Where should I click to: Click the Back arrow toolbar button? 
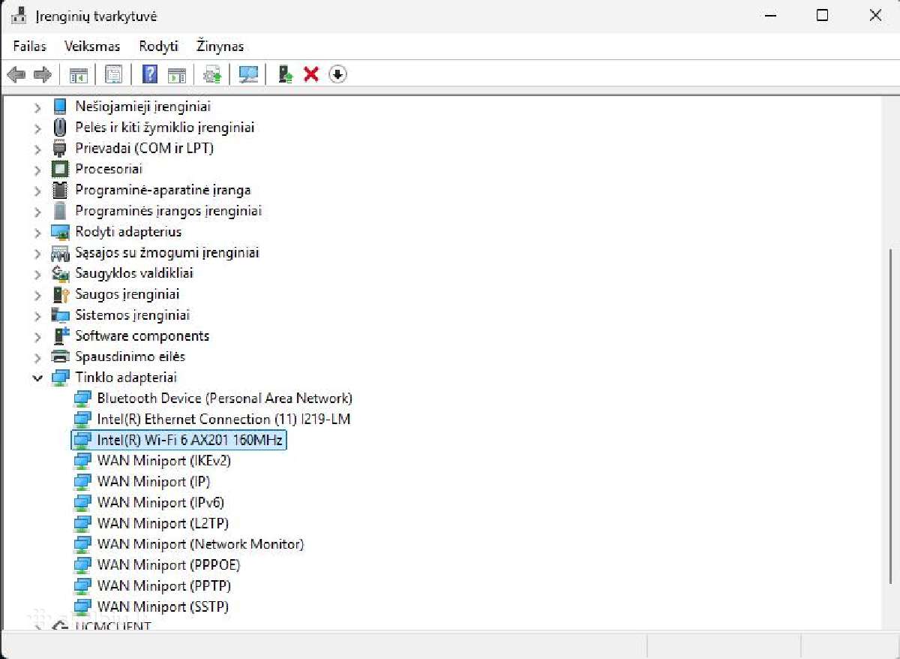(16, 74)
